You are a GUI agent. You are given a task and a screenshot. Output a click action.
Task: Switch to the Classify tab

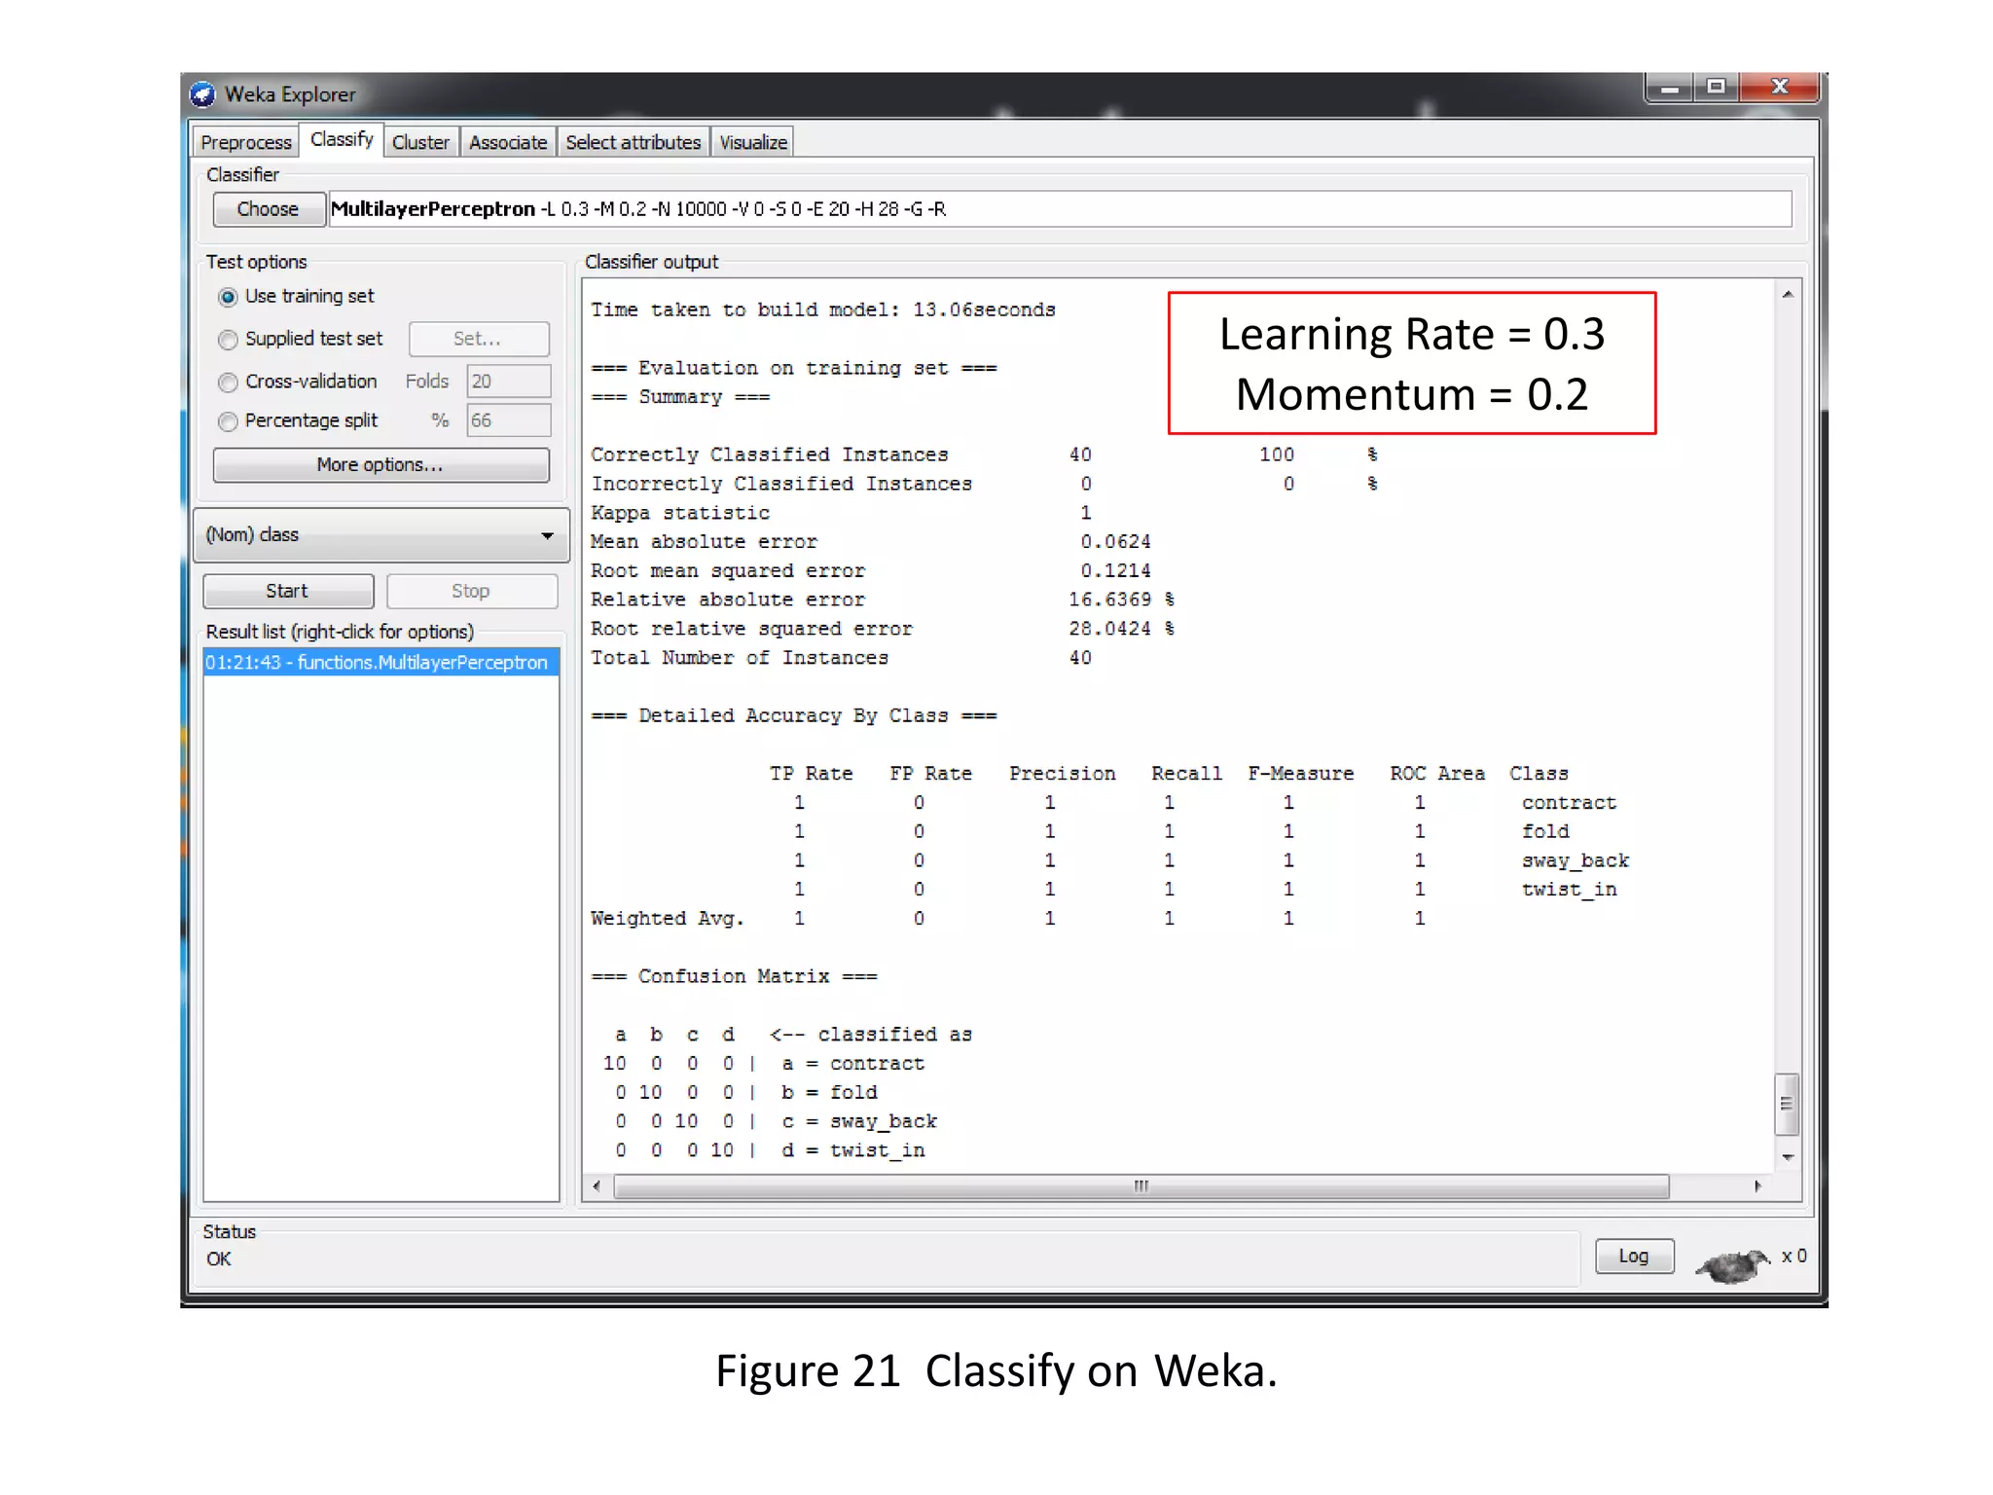pyautogui.click(x=342, y=140)
